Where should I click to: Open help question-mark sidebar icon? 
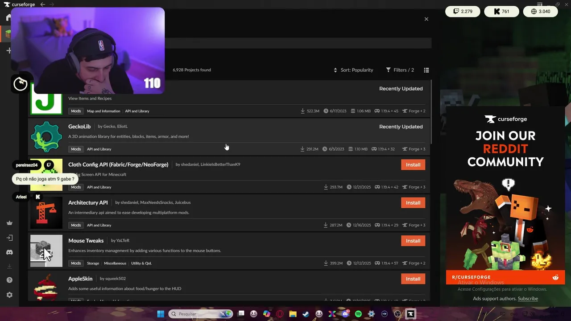9,280
